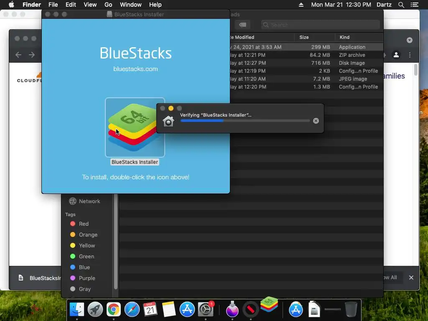Click the Chrome page scrollbar
428x321 pixels.
[x=416, y=70]
